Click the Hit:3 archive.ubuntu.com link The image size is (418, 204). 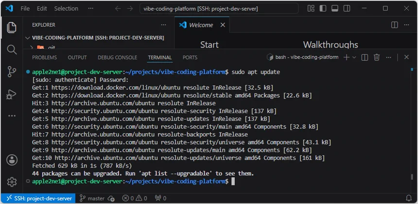pyautogui.click(x=103, y=103)
